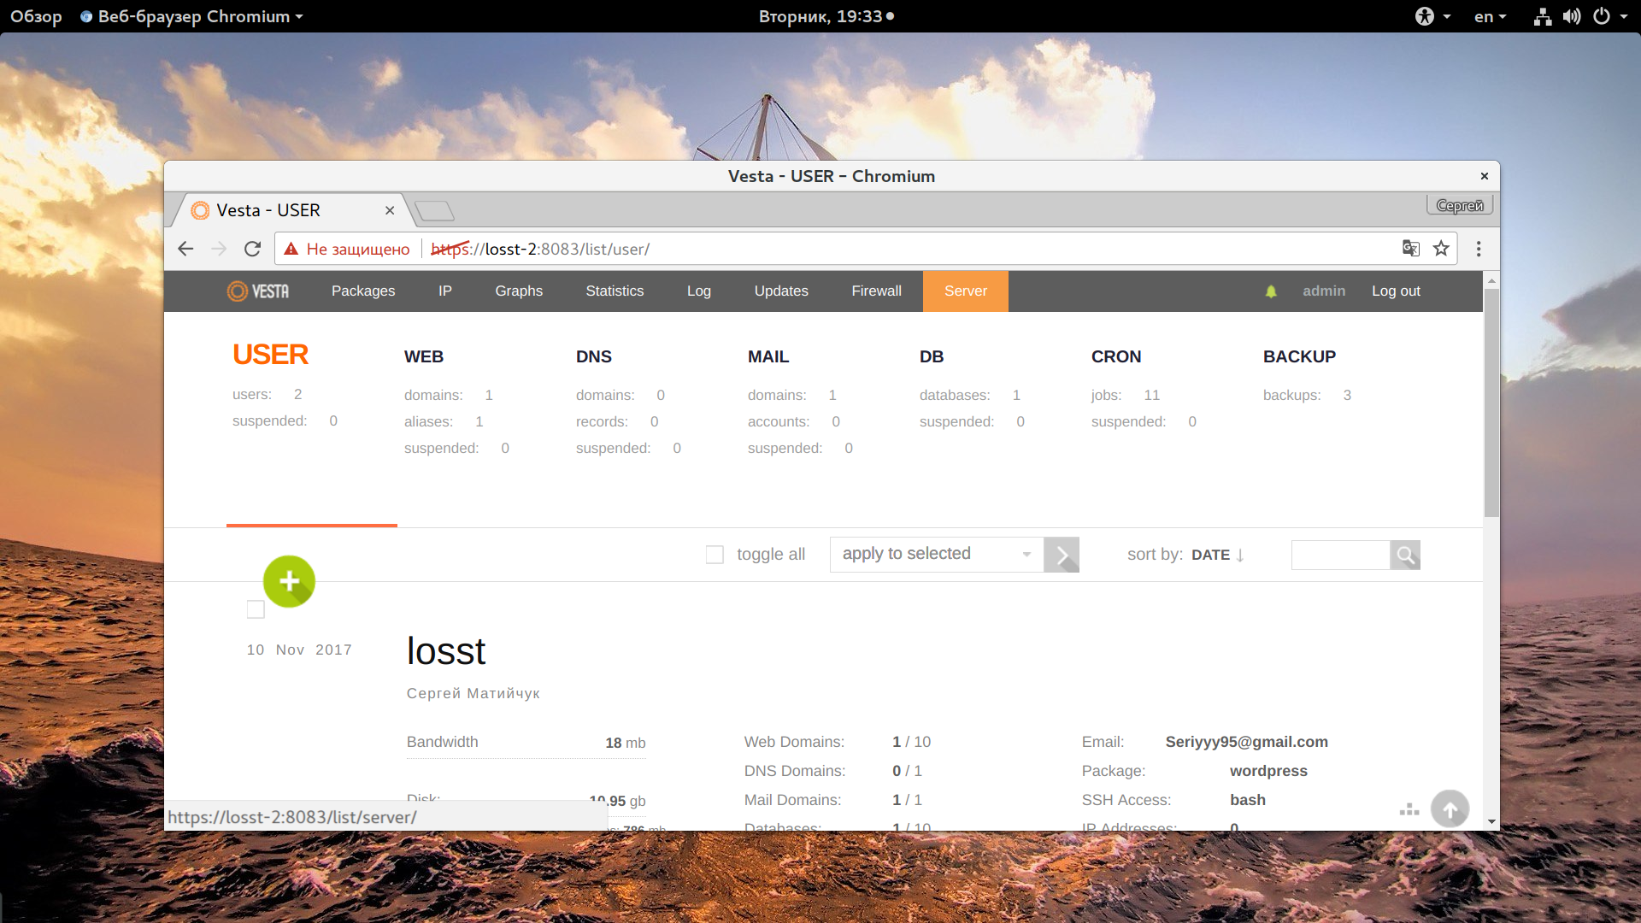Click the Log out link
Screen dimensions: 1641x923
pos(1396,291)
